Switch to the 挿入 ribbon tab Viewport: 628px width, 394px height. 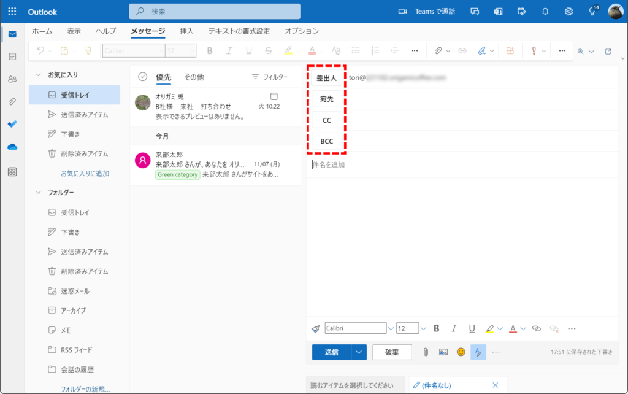pyautogui.click(x=186, y=31)
